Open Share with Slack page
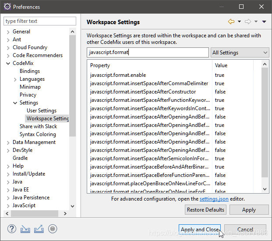This screenshot has height=241, width=272. pos(38,126)
